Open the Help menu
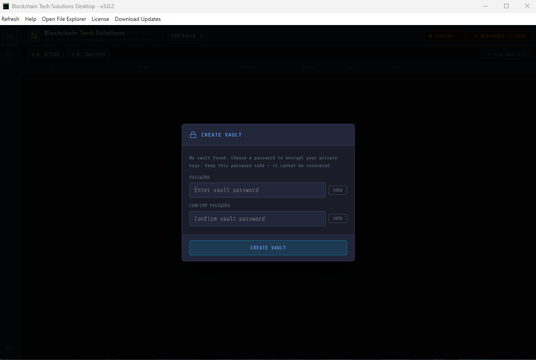The height and width of the screenshot is (360, 536). (x=31, y=19)
